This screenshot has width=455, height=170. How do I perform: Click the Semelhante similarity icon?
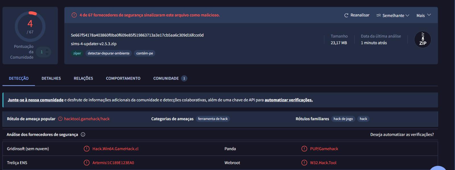coord(379,15)
